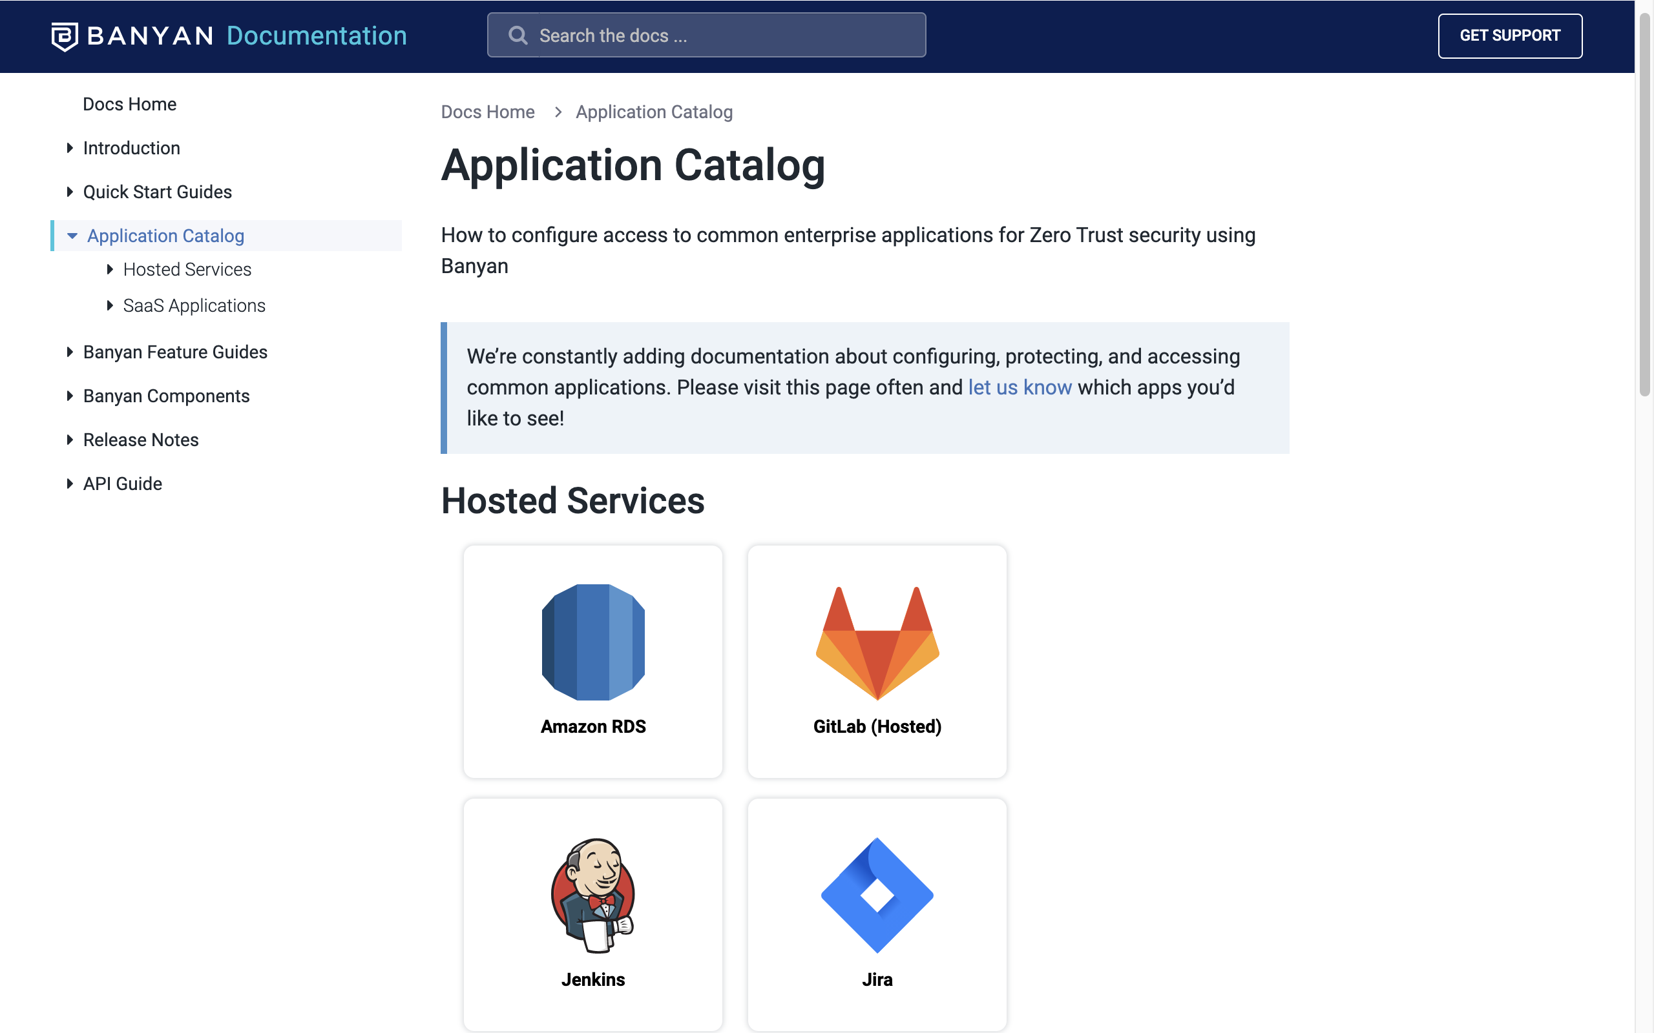Screen dimensions: 1654x1033
Task: Open the GitLab fox logo
Action: tap(877, 643)
